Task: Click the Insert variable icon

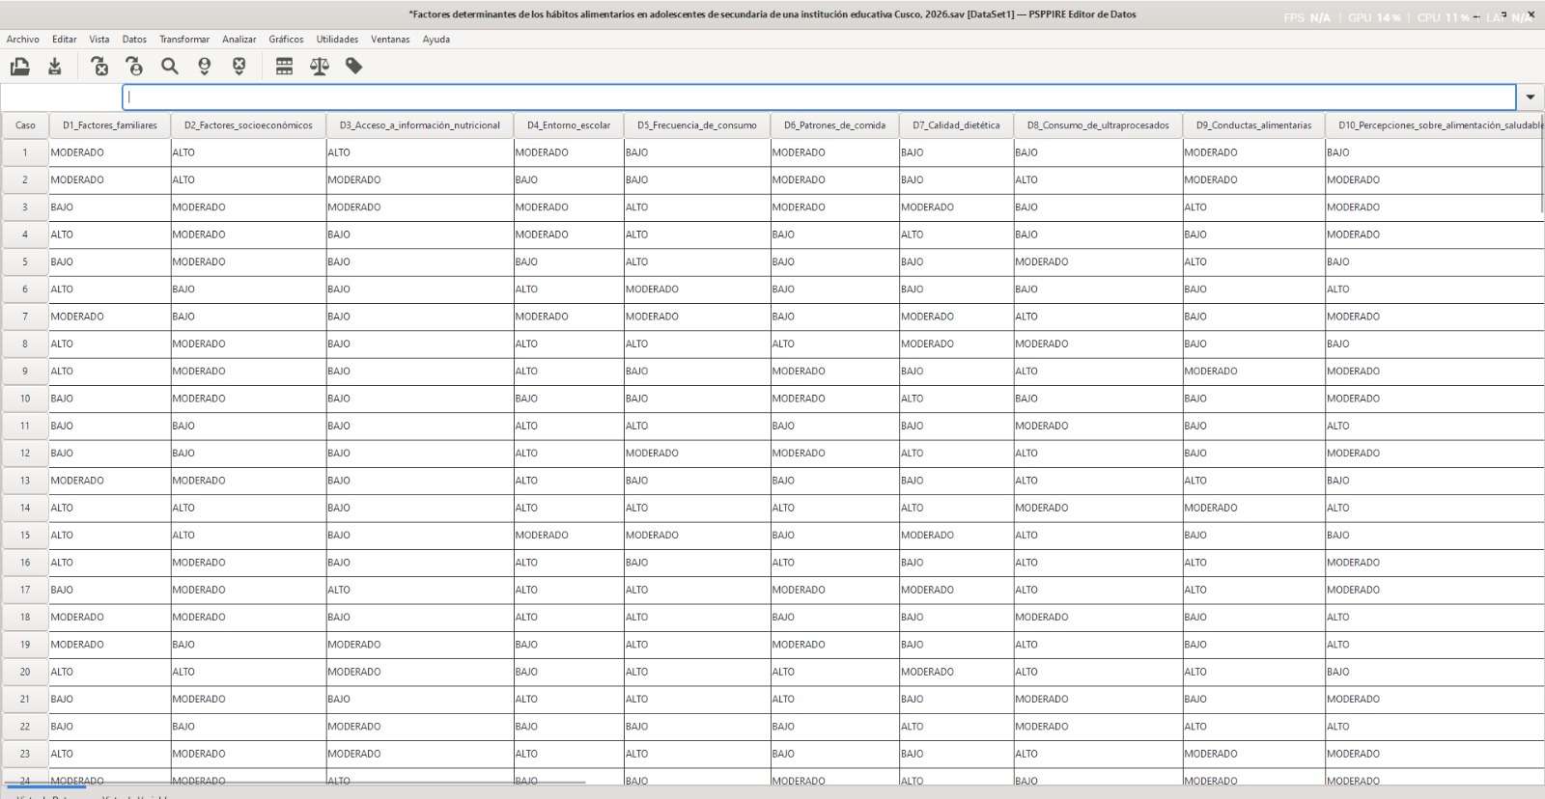Action: click(239, 66)
